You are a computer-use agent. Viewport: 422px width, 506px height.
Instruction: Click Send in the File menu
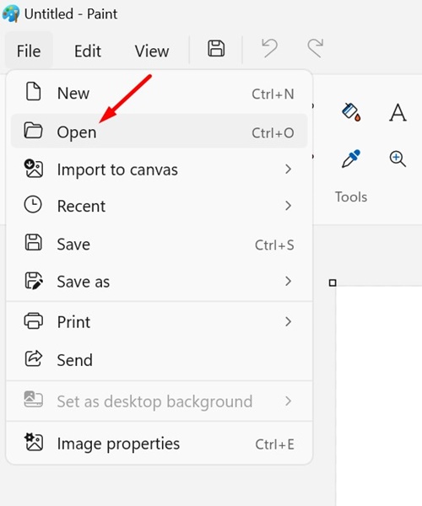pos(160,359)
